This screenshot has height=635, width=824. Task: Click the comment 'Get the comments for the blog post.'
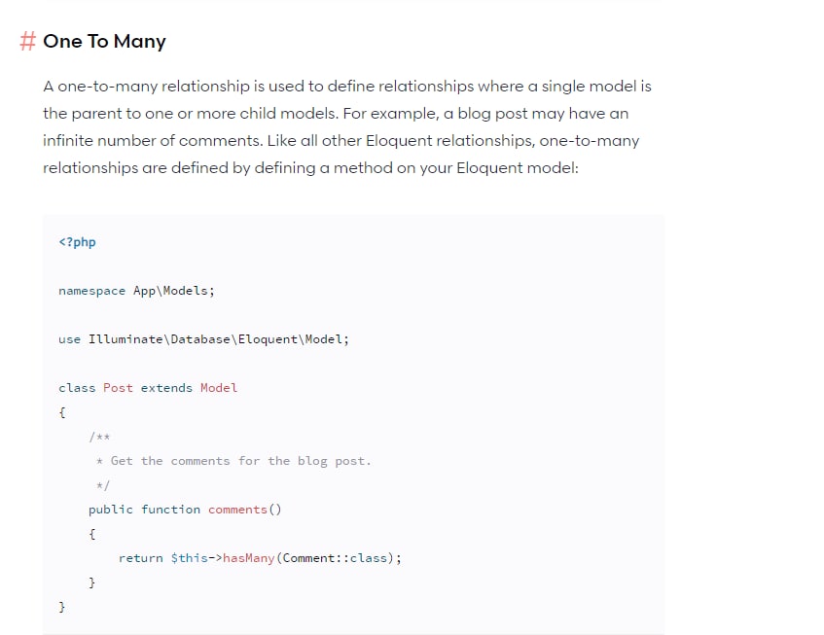[x=240, y=461]
